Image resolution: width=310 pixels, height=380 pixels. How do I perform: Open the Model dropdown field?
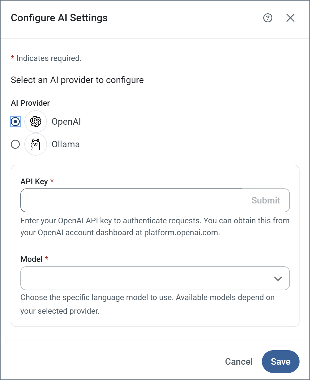click(147, 278)
